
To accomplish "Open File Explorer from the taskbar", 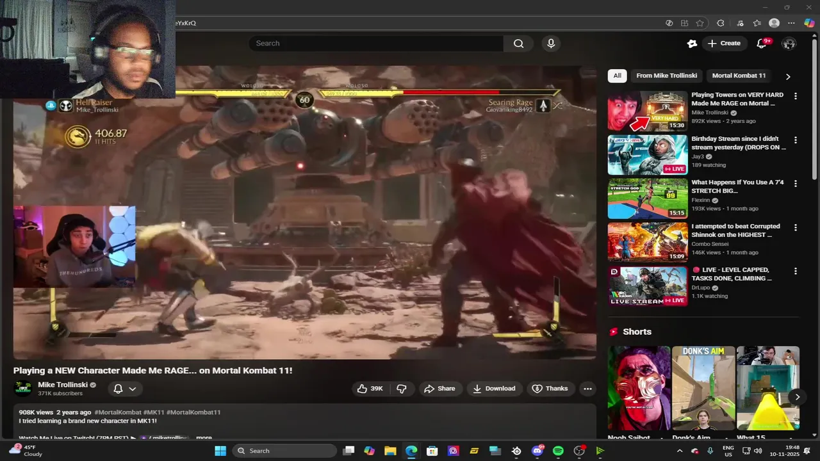I will [x=390, y=451].
